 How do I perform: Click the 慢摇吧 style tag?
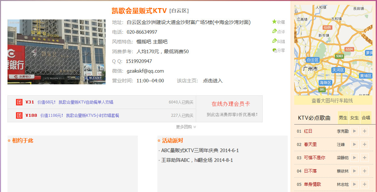tap(144, 42)
